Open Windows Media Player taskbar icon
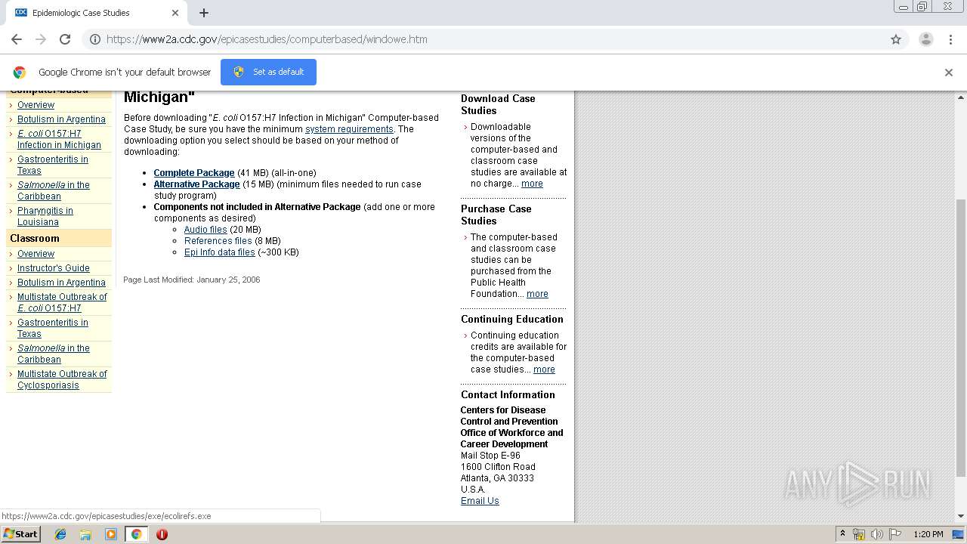This screenshot has height=544, width=967. pyautogui.click(x=111, y=534)
